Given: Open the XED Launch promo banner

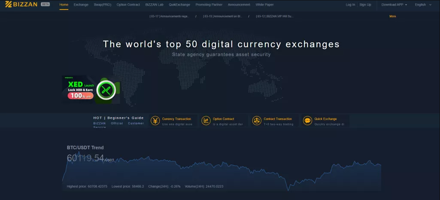Looking at the screenshot, I should 91,90.
